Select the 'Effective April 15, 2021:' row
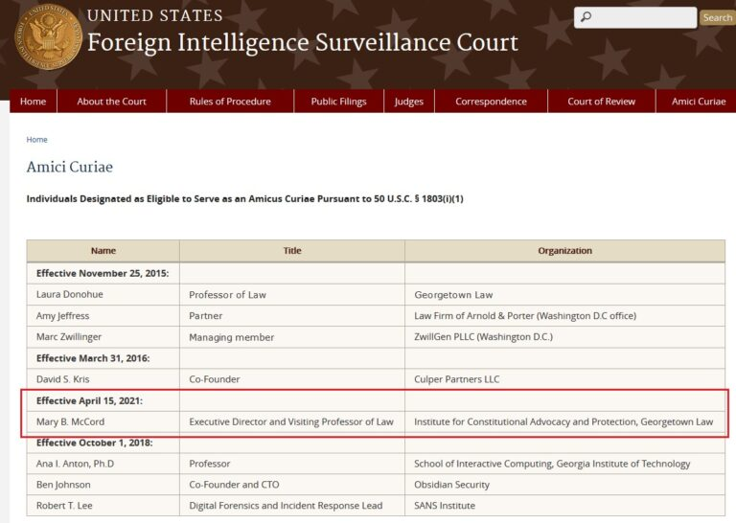The width and height of the screenshot is (736, 523). pos(376,401)
